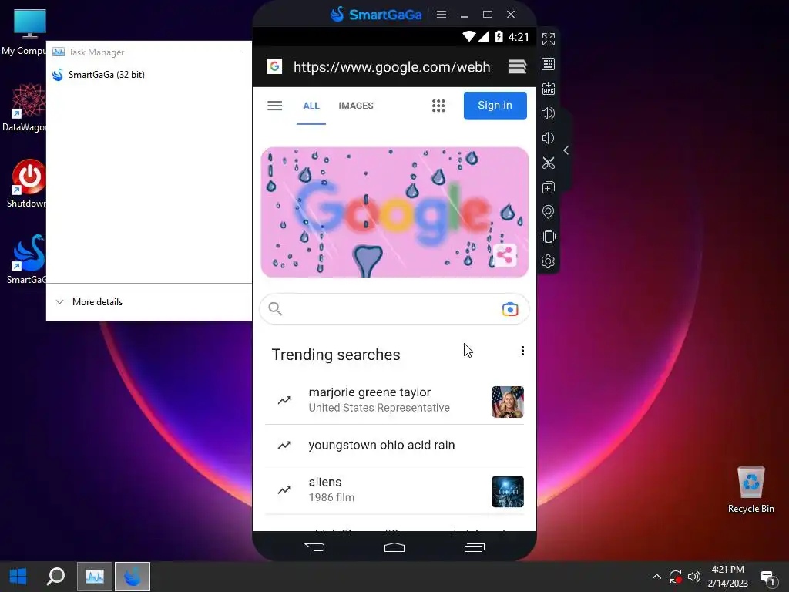Select the SmartGaGa desktop shortcut
The image size is (789, 592).
[25, 259]
